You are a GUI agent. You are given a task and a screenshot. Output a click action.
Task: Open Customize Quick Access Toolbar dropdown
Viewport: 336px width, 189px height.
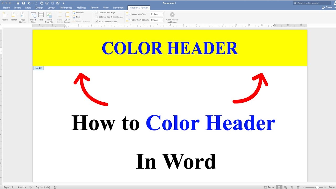point(64,3)
